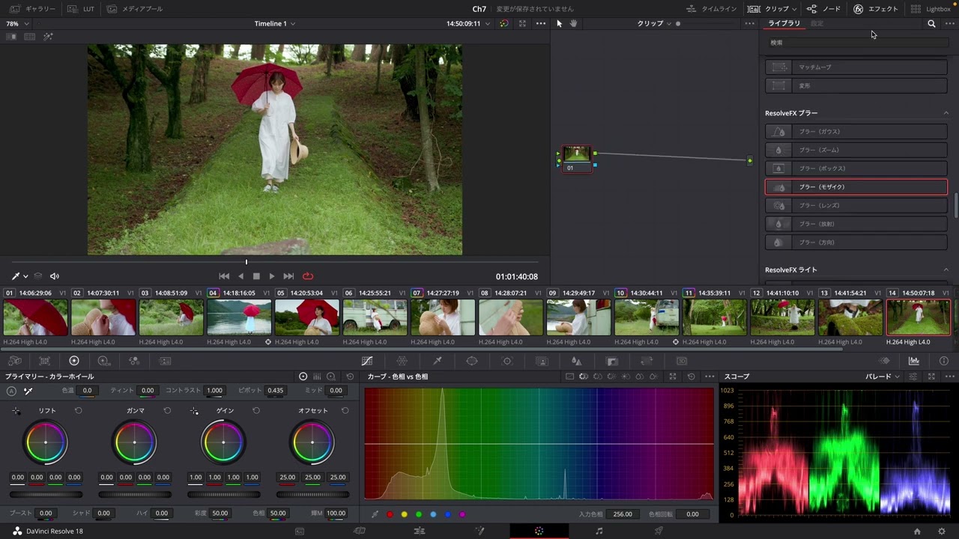Toggle the Nodes panel button
Viewport: 959px width, 539px height.
point(823,9)
